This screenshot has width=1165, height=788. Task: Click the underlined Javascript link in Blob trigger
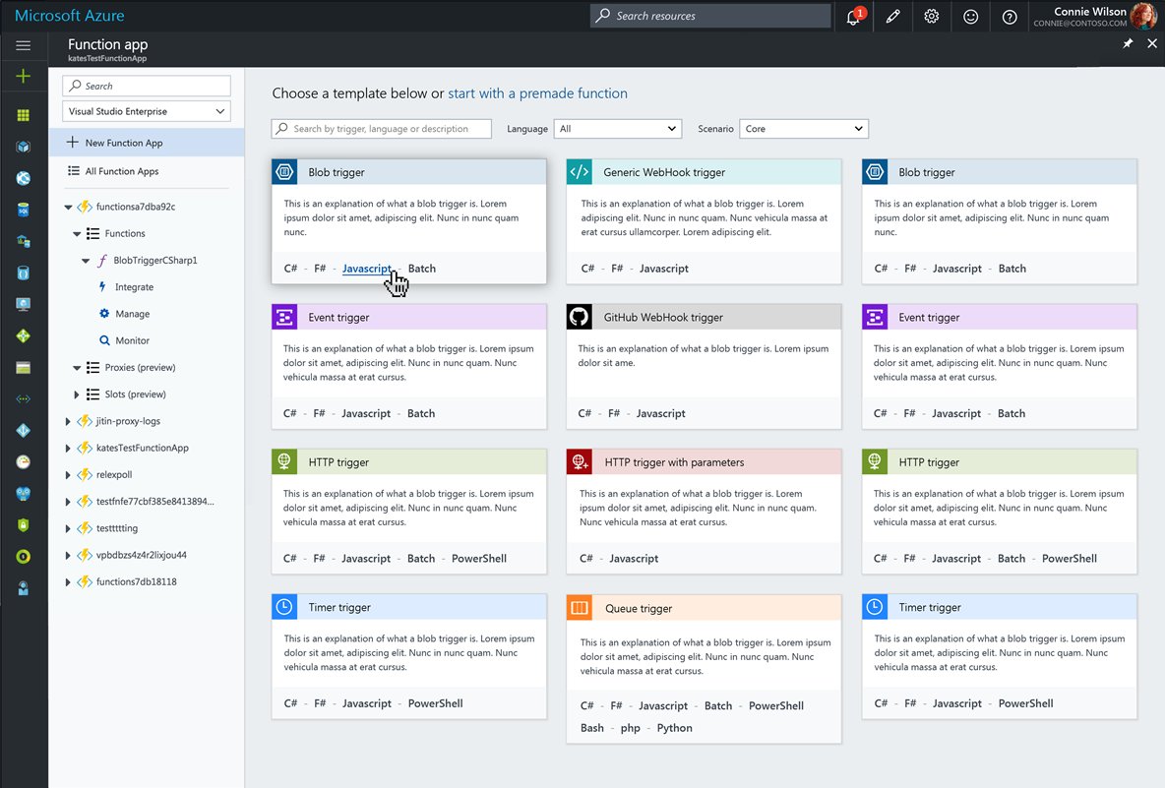click(367, 269)
